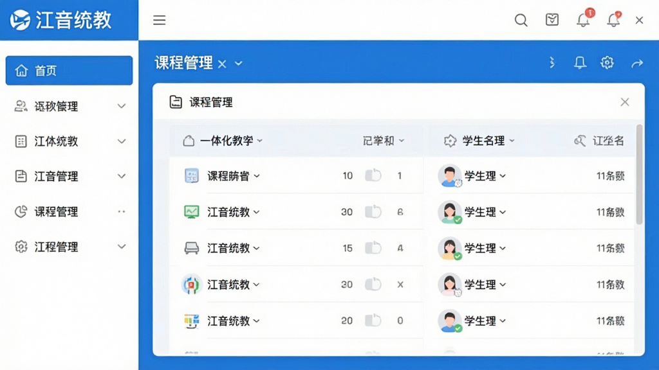The height and width of the screenshot is (370, 659).
Task: Click the share arrow in the blue header
Action: tap(637, 64)
